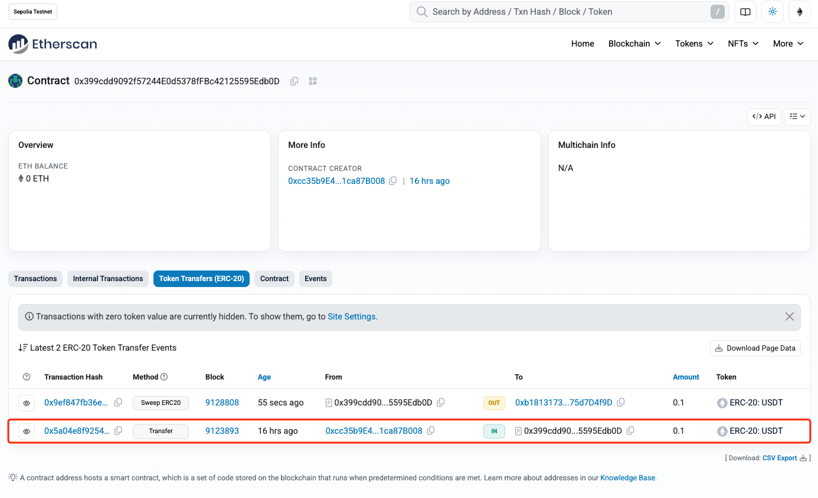Copy transaction hash 0x5a04e8f9254
The image size is (818, 498).
tap(118, 431)
